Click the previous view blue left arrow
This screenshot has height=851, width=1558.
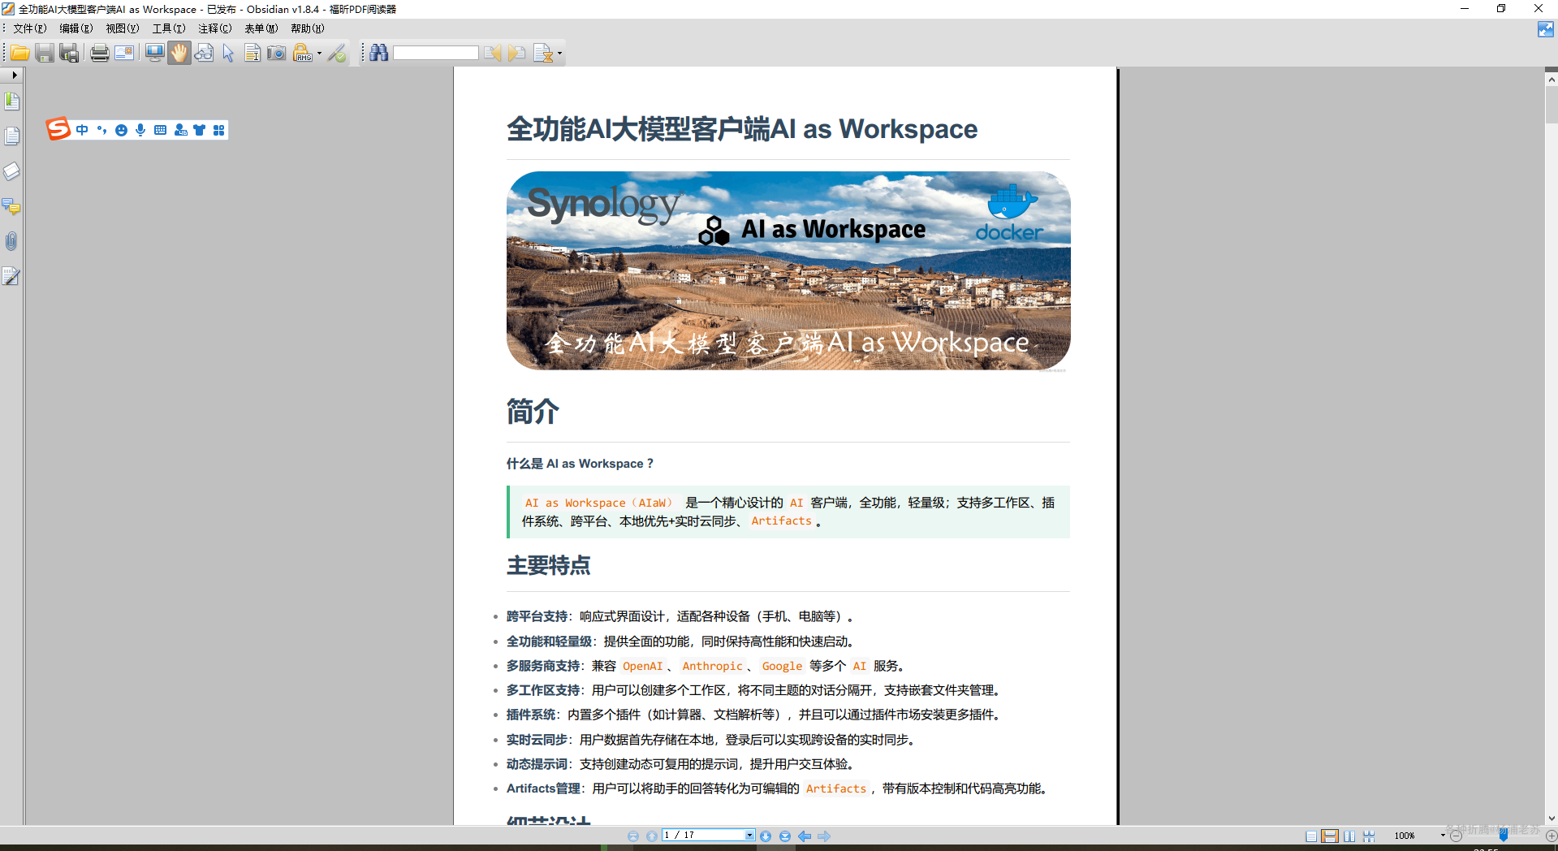[805, 836]
